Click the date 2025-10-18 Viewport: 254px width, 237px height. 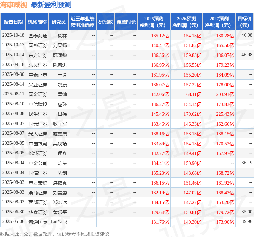(x=13, y=35)
